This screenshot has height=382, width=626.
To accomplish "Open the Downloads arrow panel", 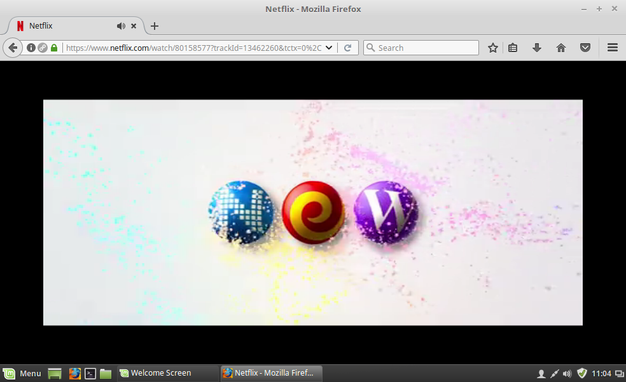I will point(537,48).
